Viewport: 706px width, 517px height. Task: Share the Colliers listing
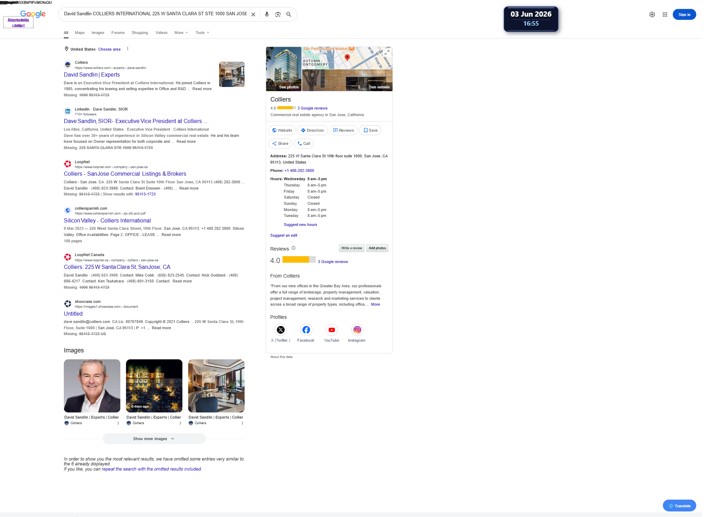coord(280,143)
